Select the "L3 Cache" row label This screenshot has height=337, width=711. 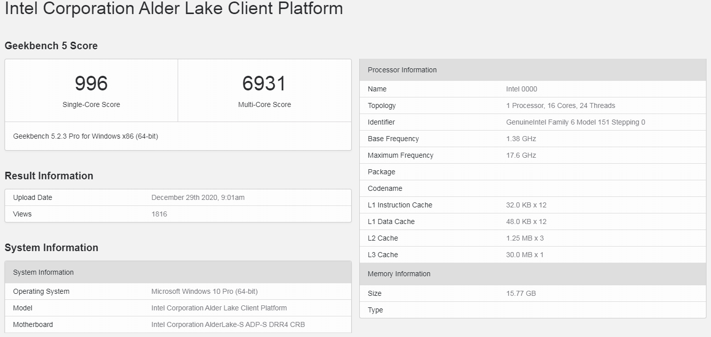pos(383,255)
